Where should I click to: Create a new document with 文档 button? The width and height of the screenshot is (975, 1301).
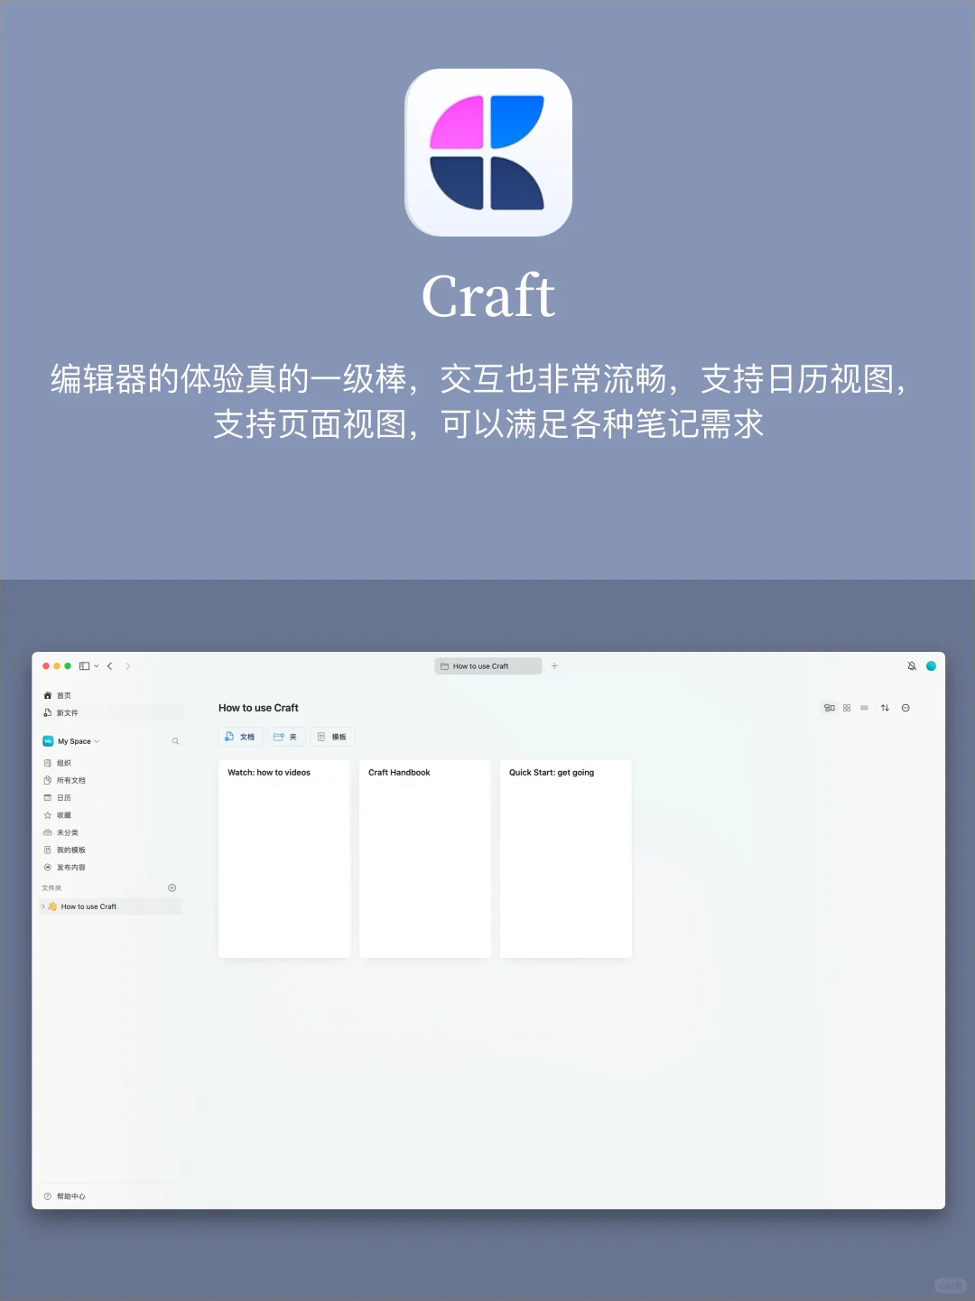point(239,737)
